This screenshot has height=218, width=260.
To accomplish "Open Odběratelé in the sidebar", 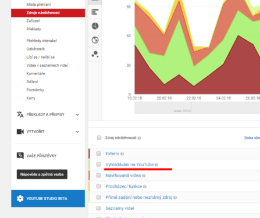I will click(x=35, y=49).
